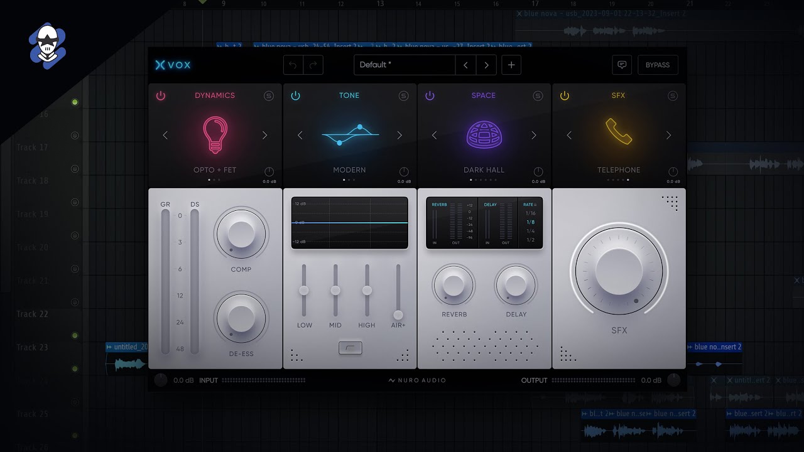Go to the previous preset in header
The height and width of the screenshot is (452, 804).
tap(465, 65)
